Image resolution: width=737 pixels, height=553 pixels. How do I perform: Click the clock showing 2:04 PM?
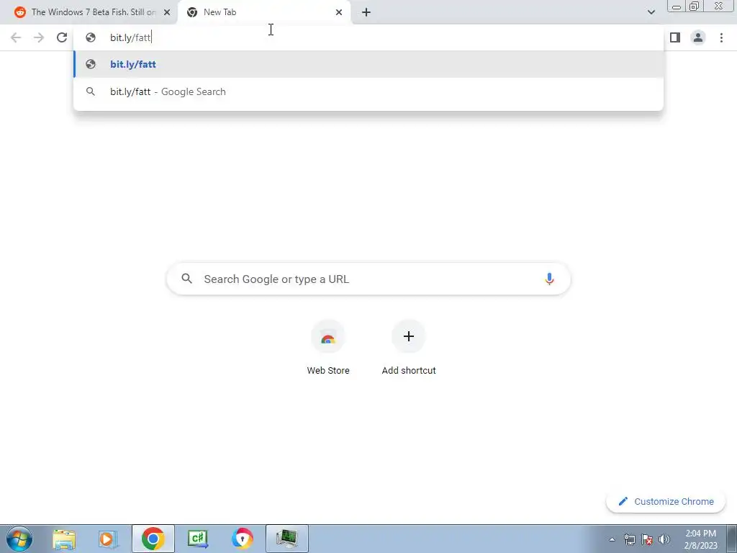coord(701,539)
